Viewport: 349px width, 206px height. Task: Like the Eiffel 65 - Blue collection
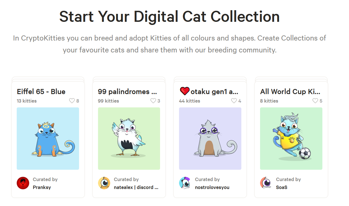point(72,101)
